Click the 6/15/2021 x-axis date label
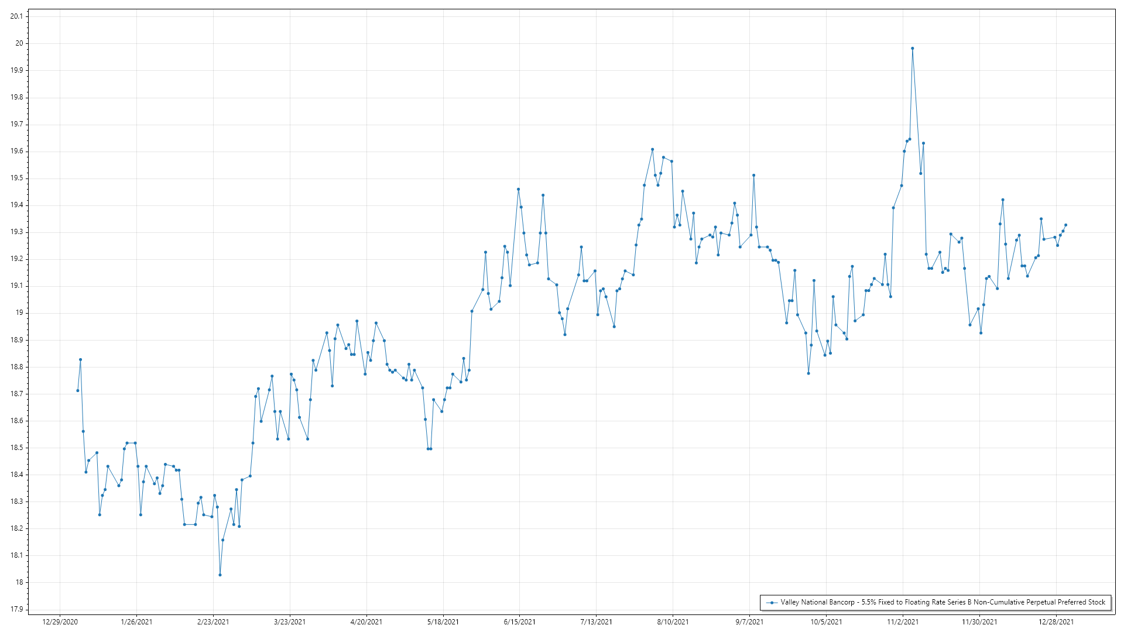Screen dimensions: 1124x632 [519, 621]
